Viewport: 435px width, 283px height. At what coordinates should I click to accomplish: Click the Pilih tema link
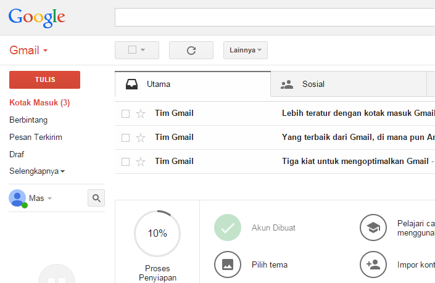pyautogui.click(x=270, y=265)
